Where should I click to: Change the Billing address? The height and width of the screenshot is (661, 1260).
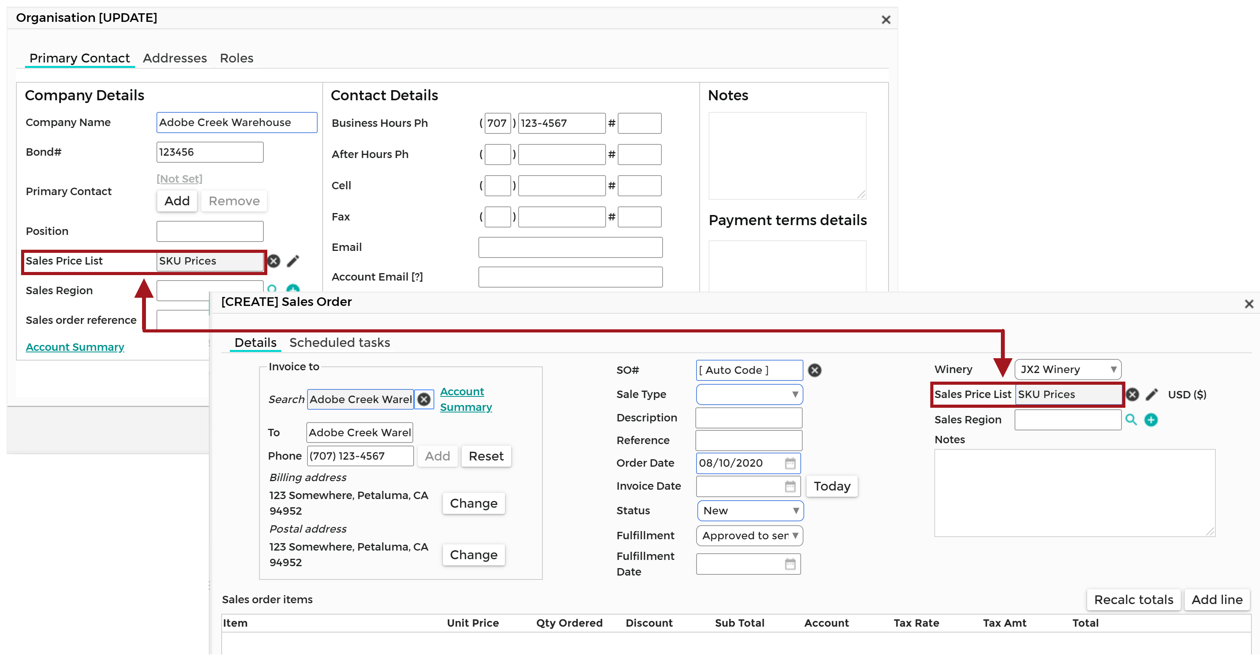tap(473, 503)
